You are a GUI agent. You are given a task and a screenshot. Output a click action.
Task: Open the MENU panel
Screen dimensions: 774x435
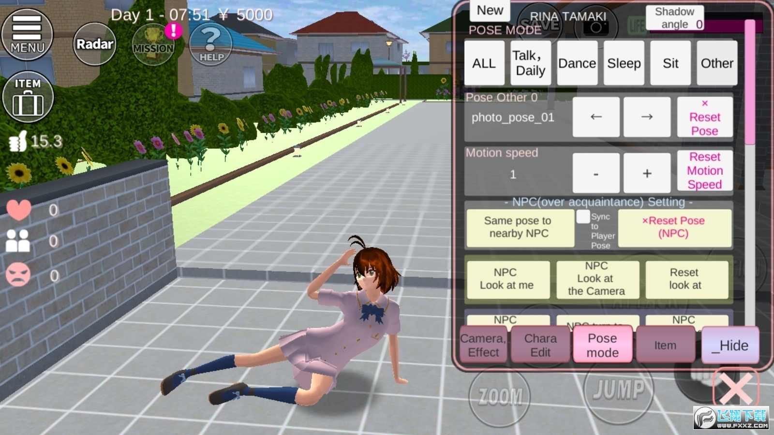27,34
